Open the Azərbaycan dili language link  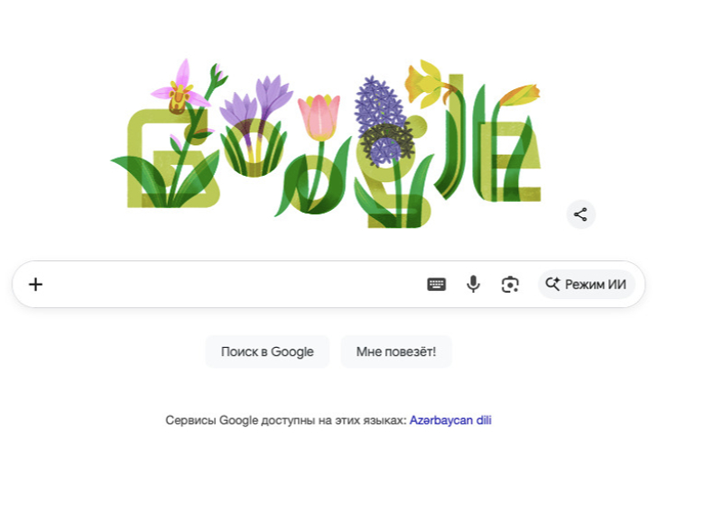click(x=451, y=420)
